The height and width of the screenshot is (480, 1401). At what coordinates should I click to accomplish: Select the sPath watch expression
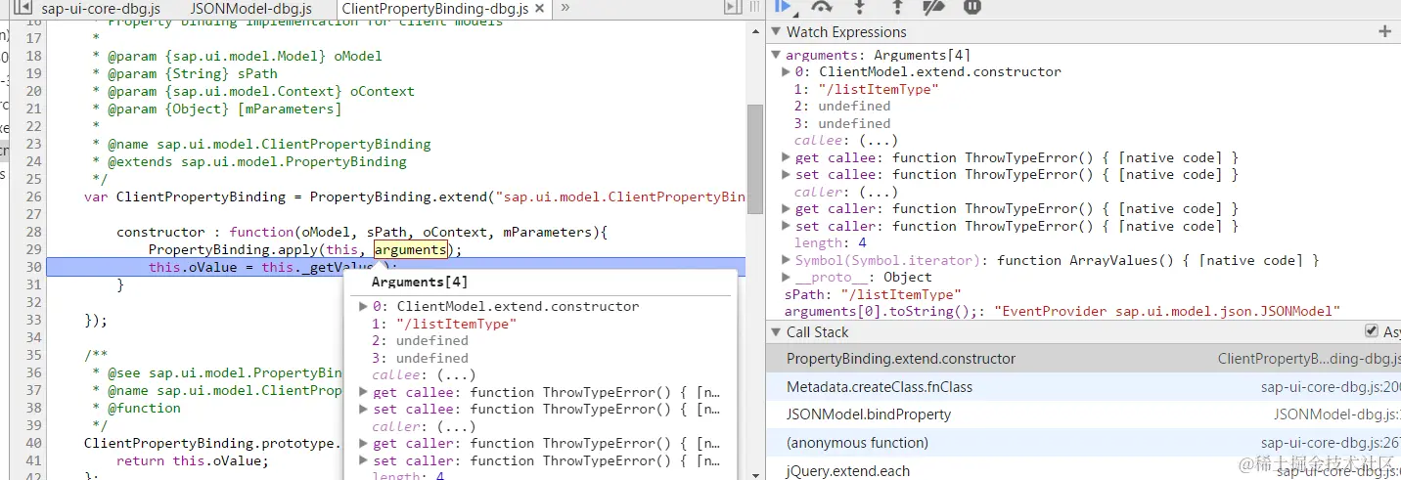coord(873,294)
